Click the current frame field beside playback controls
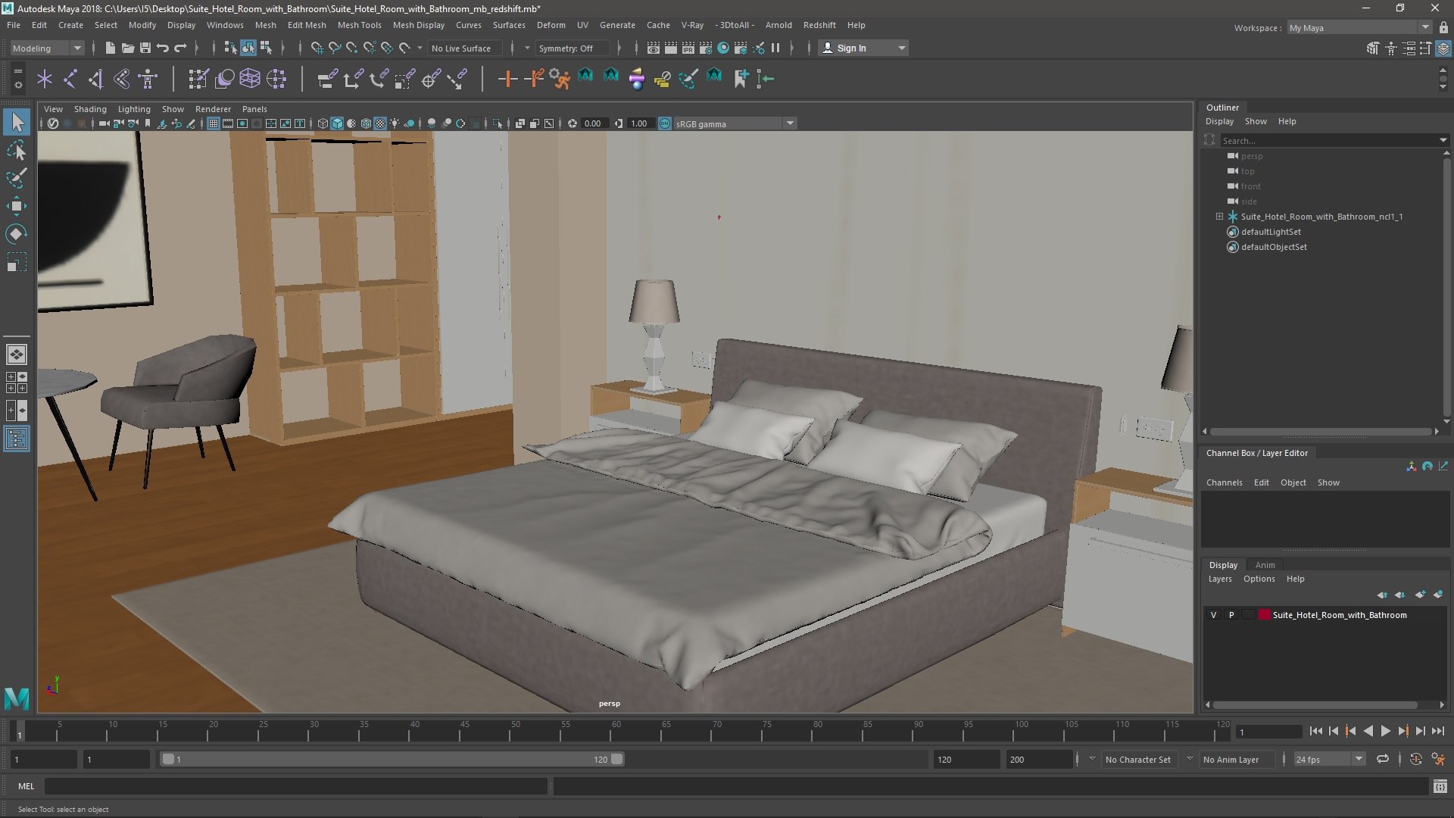Image resolution: width=1454 pixels, height=818 pixels. [1268, 732]
